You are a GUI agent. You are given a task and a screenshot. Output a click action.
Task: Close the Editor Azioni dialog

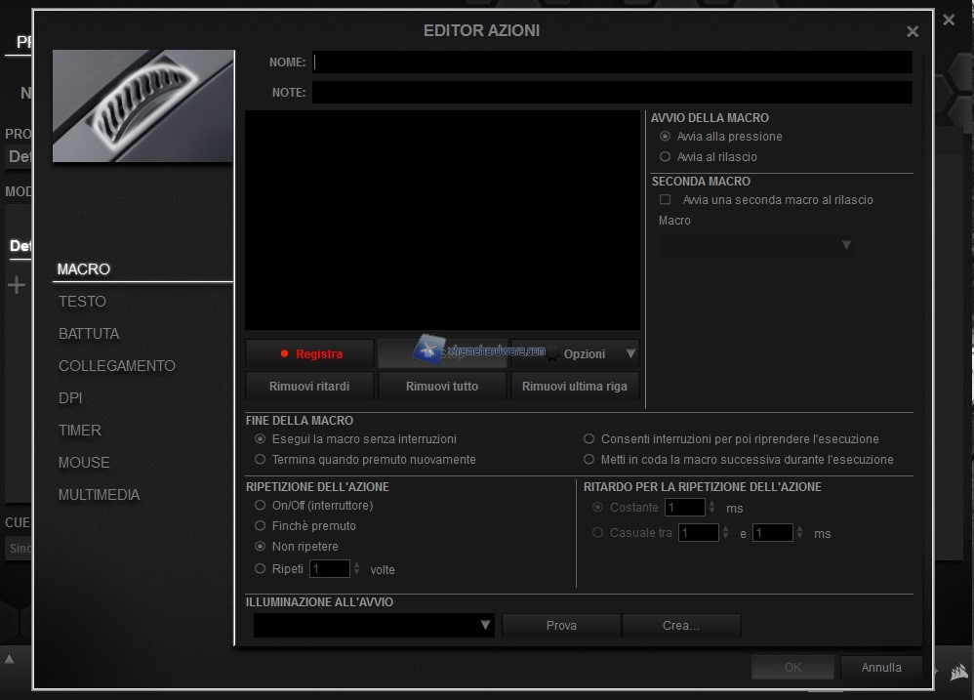pos(913,31)
